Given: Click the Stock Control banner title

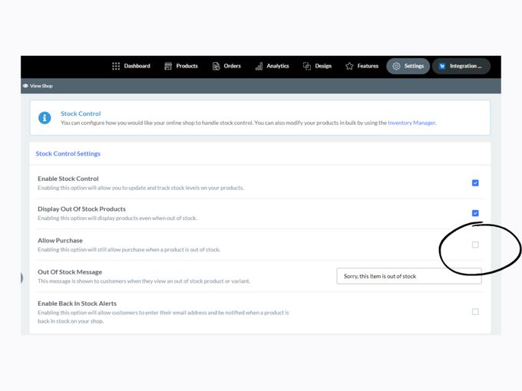Looking at the screenshot, I should (x=81, y=113).
